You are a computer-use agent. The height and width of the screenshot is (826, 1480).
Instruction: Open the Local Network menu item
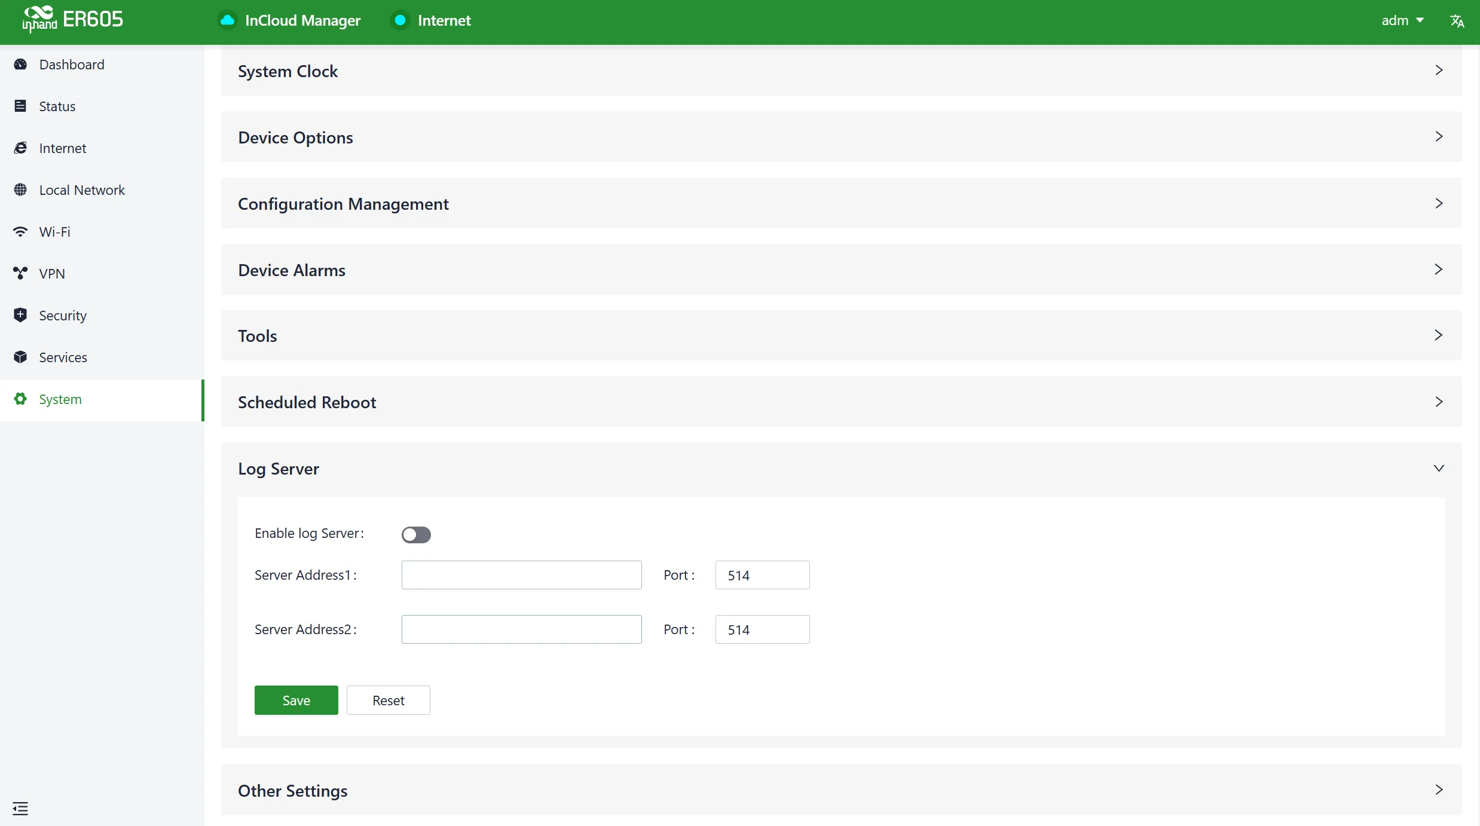pyautogui.click(x=102, y=190)
